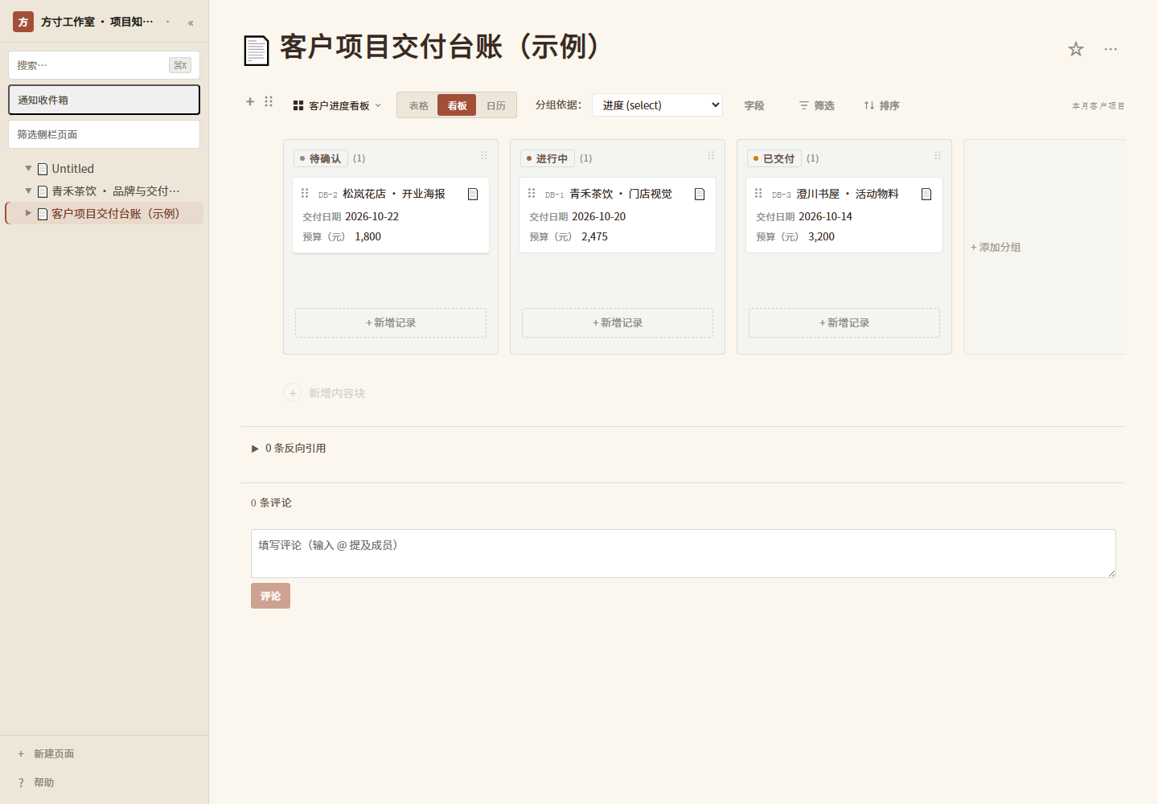
Task: Open 通知收件箱 in the sidebar
Action: pos(104,100)
